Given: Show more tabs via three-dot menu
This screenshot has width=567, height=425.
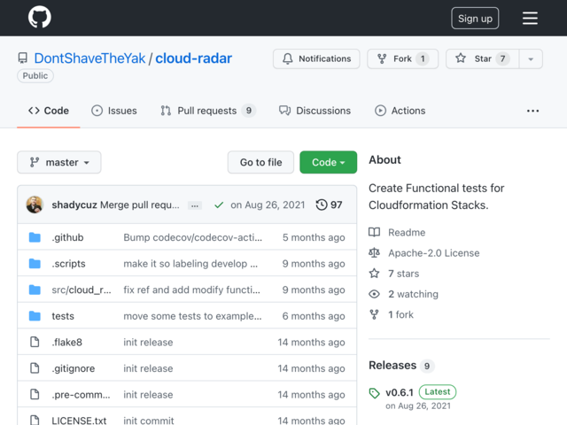Looking at the screenshot, I should point(532,111).
